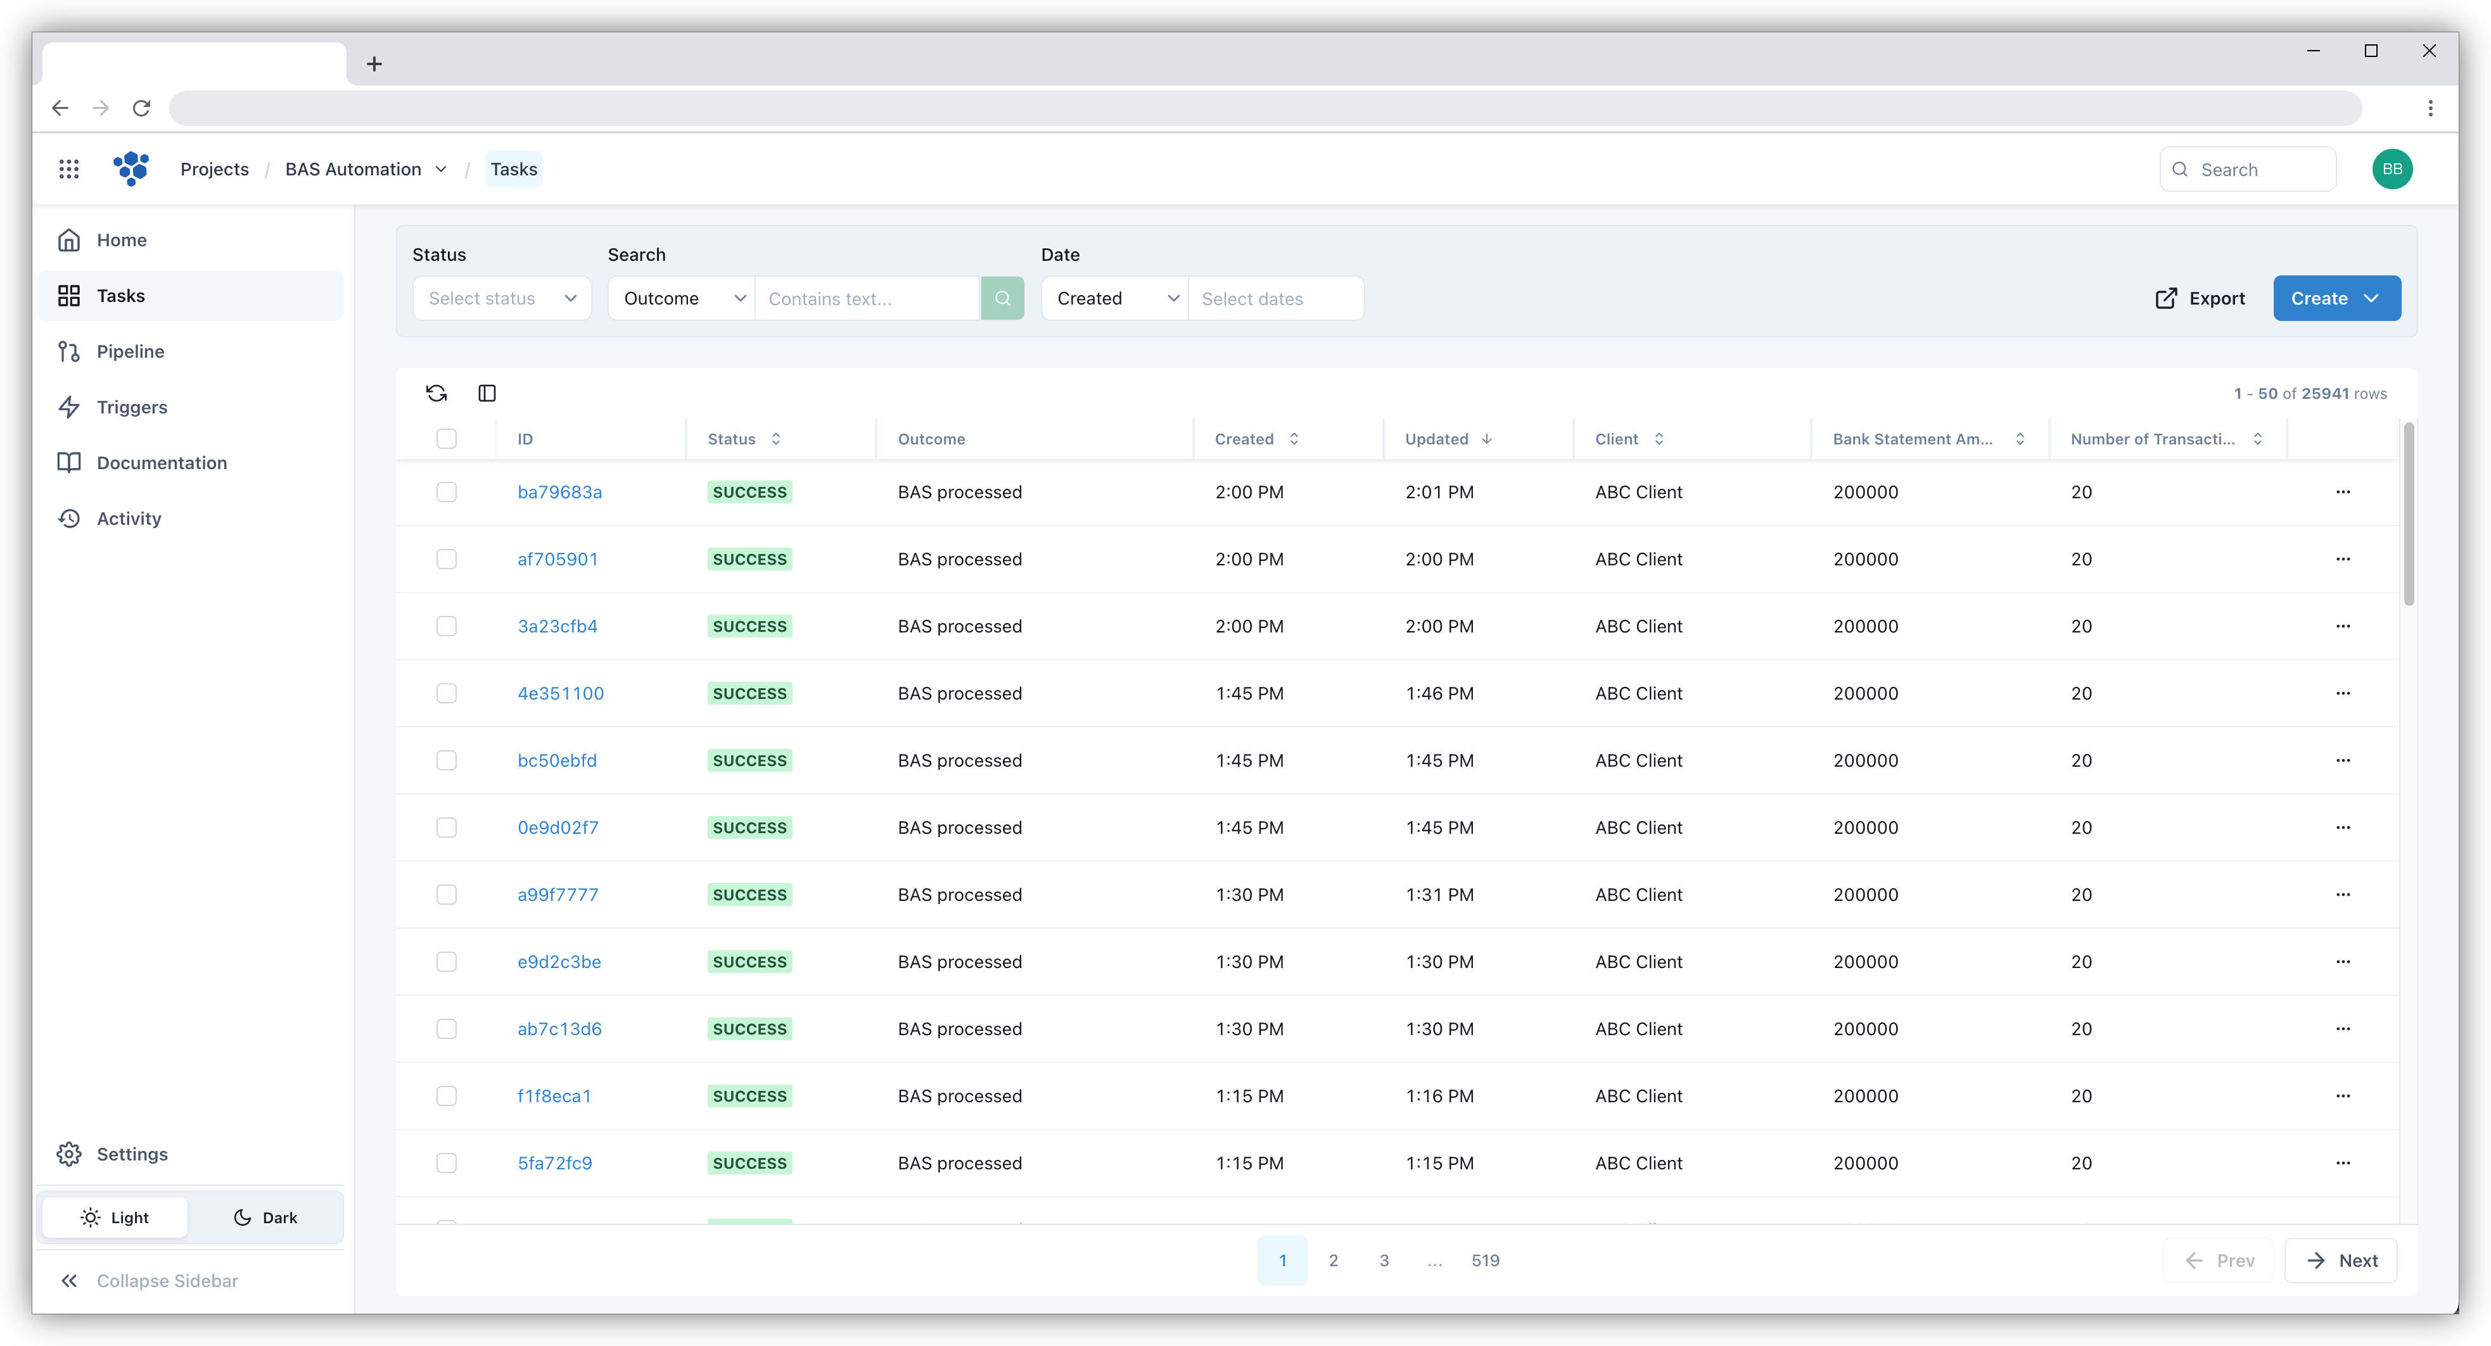Click the refresh table icon

coord(436,393)
